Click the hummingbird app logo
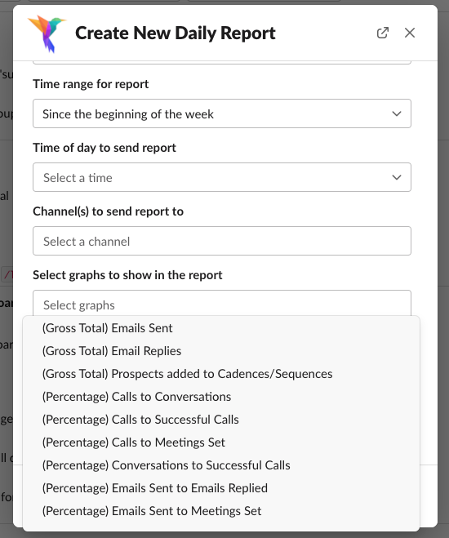 (x=47, y=33)
